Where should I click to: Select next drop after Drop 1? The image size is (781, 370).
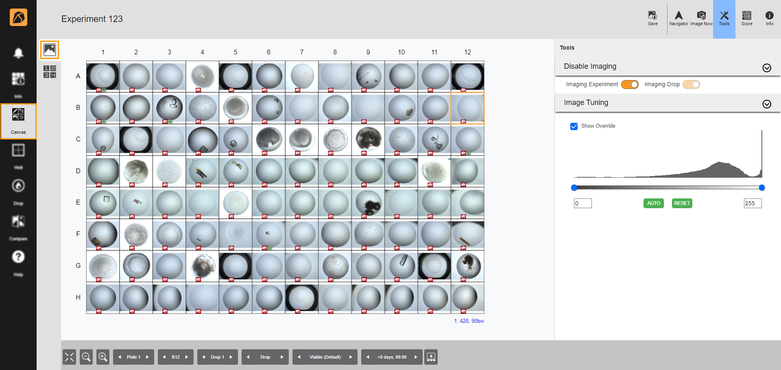231,357
